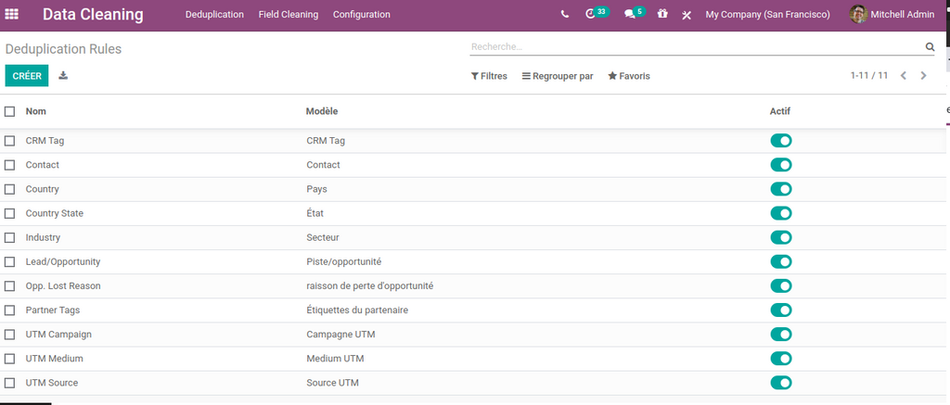Click into the Recherche search field

[x=696, y=46]
